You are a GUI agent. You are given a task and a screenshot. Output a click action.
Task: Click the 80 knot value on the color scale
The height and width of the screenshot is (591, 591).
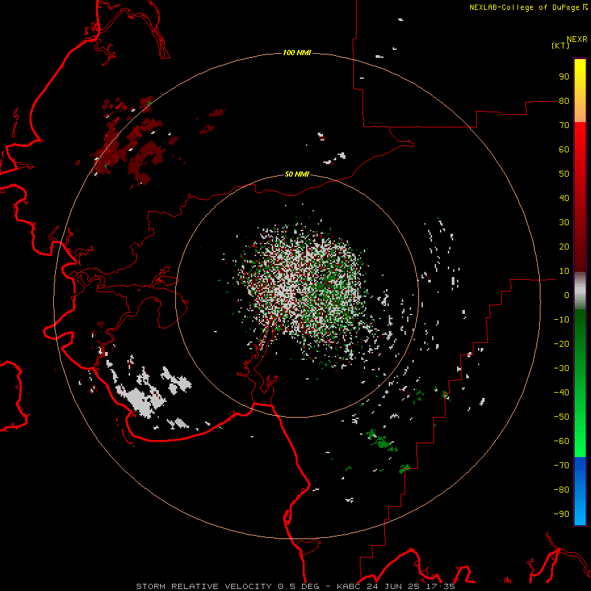tap(564, 101)
